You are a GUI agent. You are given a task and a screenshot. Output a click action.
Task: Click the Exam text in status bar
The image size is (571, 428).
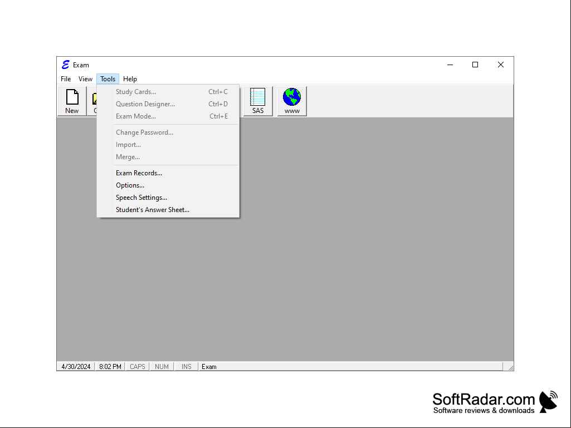pos(209,366)
